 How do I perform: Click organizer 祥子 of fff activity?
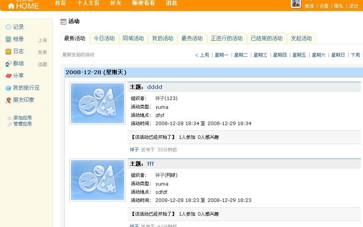(x=160, y=175)
